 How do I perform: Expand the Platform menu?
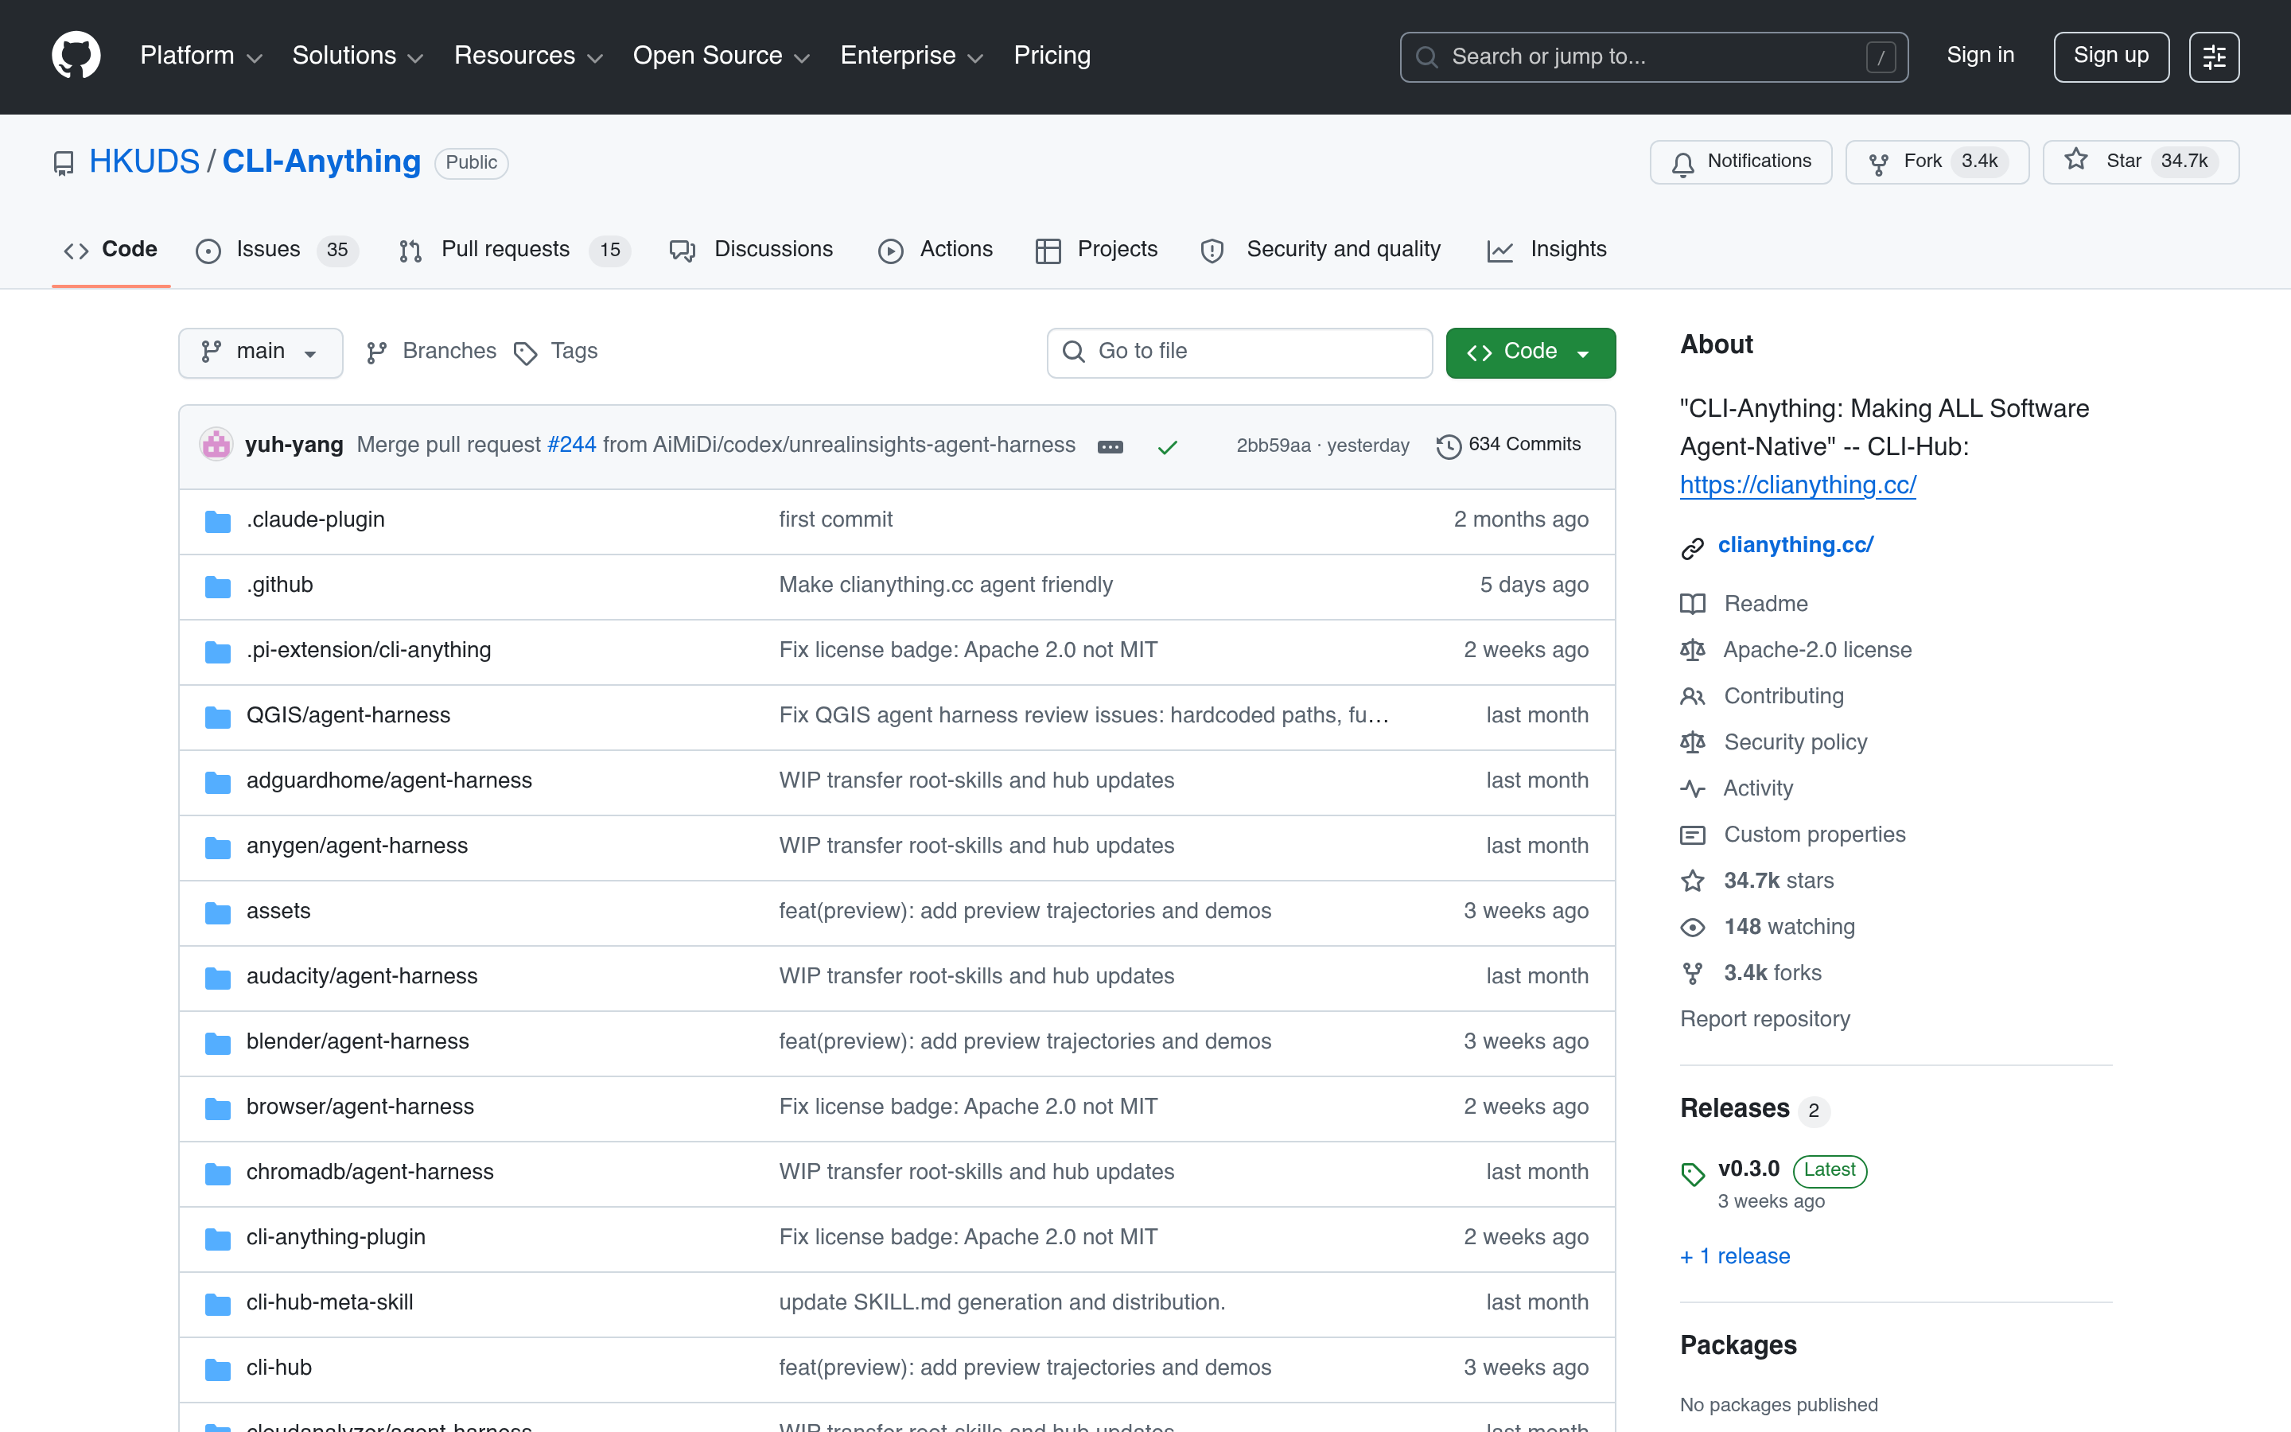coord(200,56)
